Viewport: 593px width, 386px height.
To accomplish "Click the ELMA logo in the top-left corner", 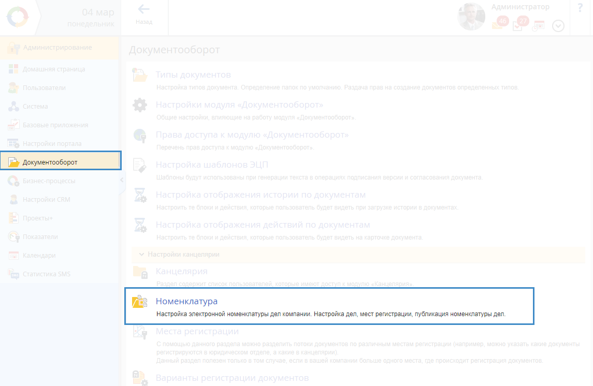I will (x=18, y=17).
